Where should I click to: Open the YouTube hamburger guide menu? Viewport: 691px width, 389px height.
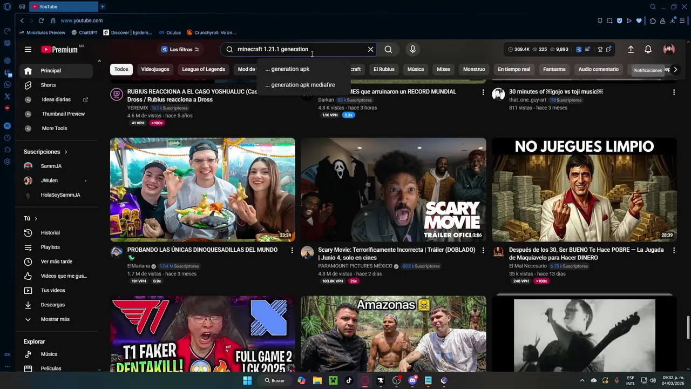point(28,49)
